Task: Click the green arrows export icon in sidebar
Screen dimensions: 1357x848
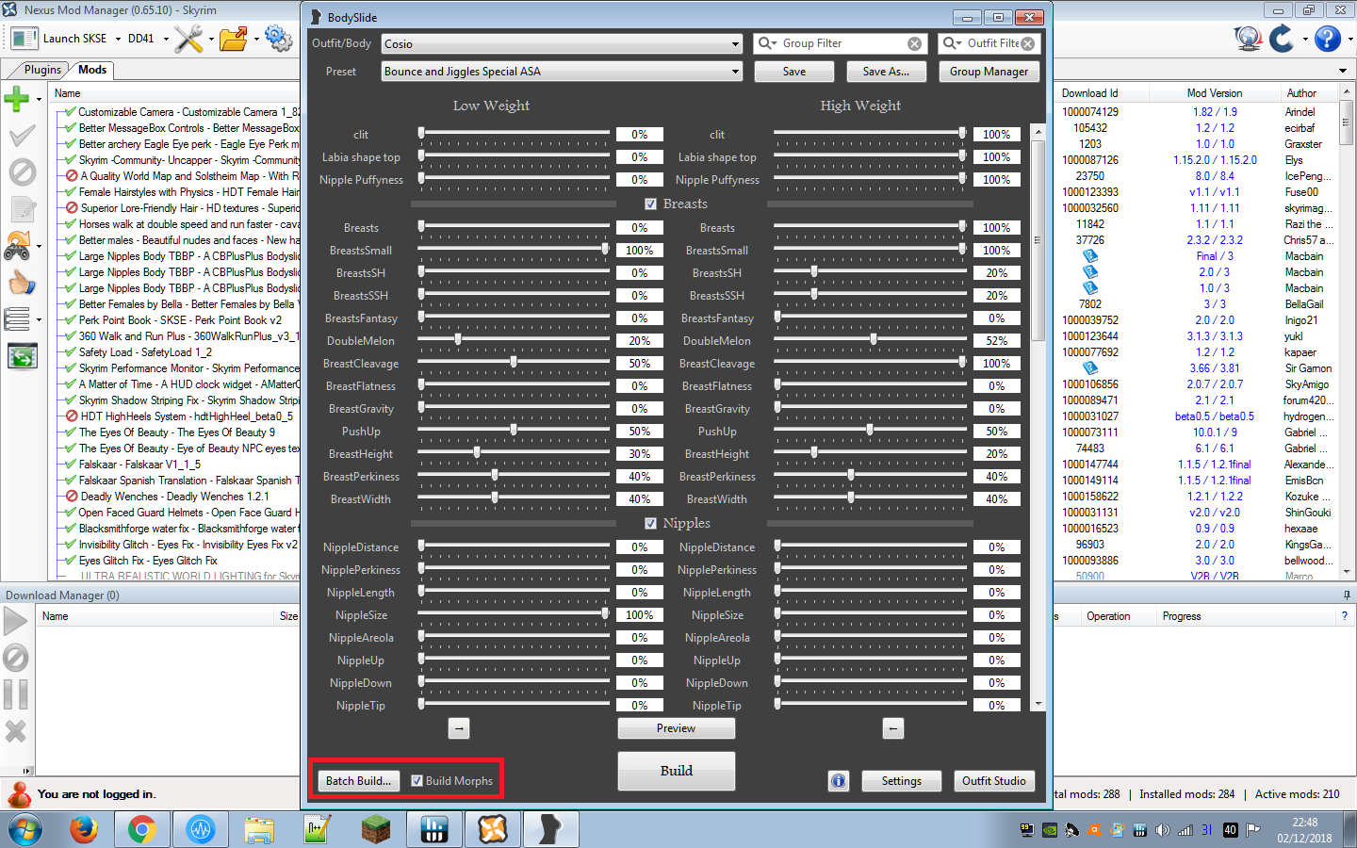Action: (22, 356)
